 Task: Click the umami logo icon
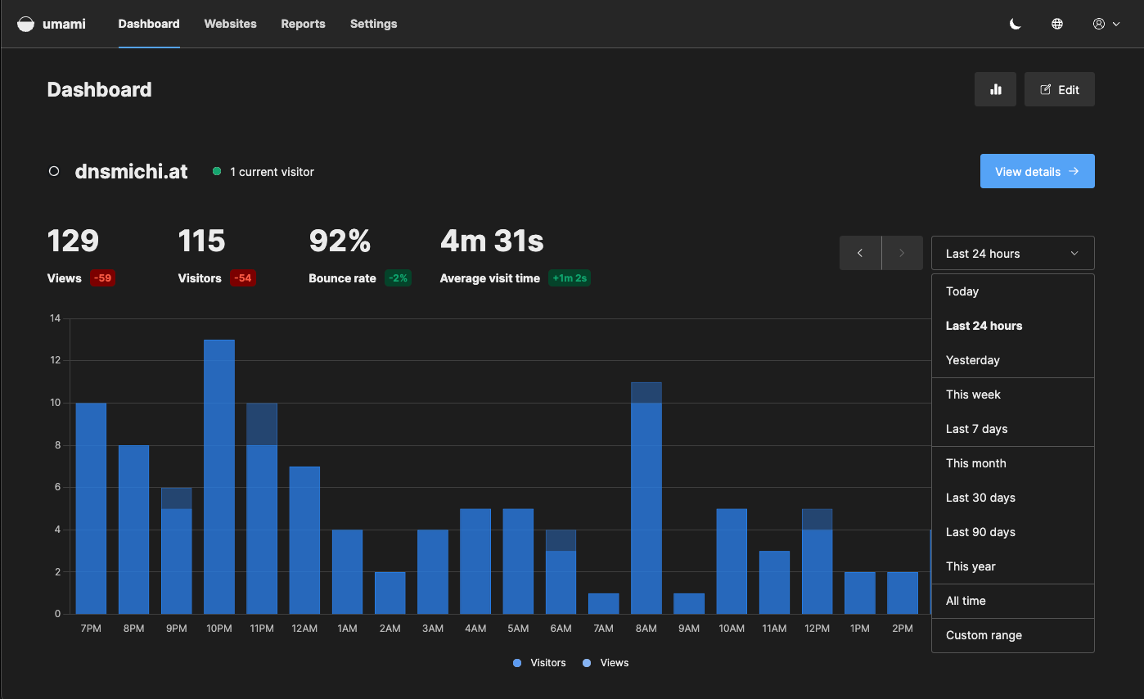(x=26, y=24)
